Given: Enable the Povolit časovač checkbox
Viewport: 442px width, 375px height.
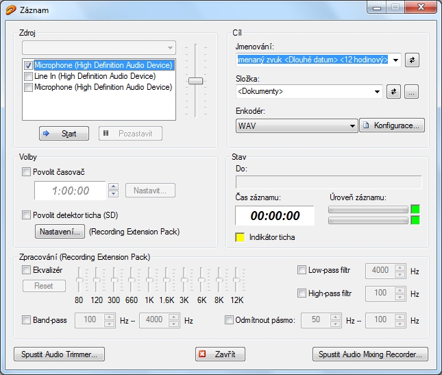Looking at the screenshot, I should (x=26, y=171).
